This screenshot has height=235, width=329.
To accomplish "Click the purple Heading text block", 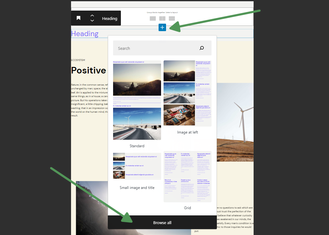I will pos(85,34).
